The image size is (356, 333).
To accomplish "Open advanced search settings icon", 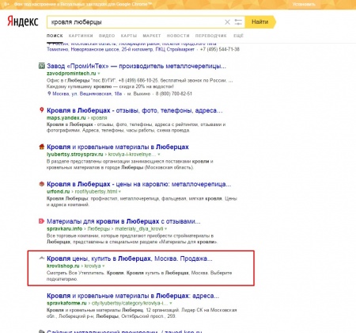I will tap(238, 22).
